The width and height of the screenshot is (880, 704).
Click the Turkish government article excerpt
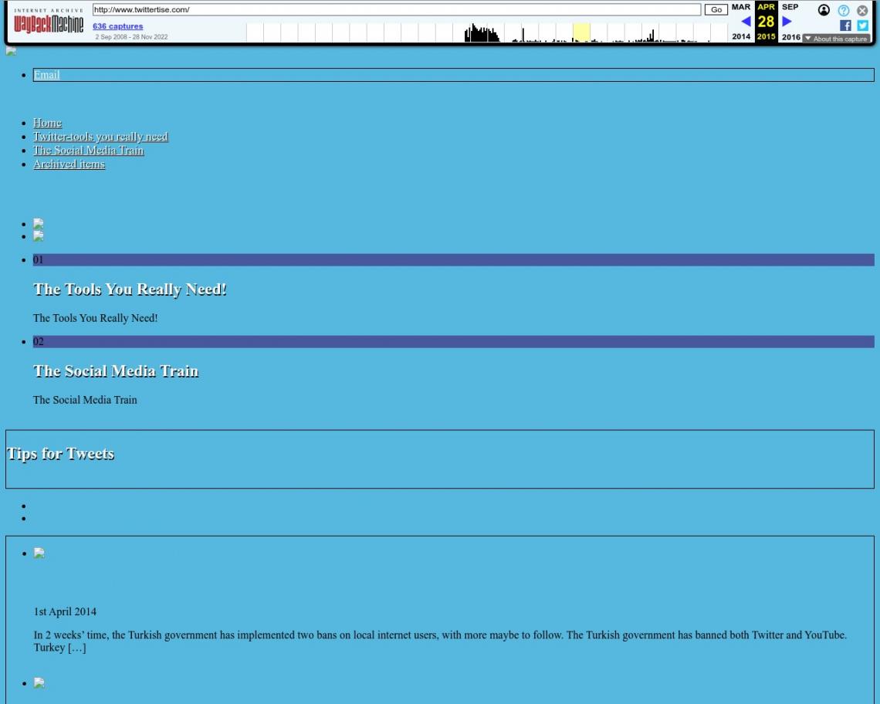[x=440, y=641]
